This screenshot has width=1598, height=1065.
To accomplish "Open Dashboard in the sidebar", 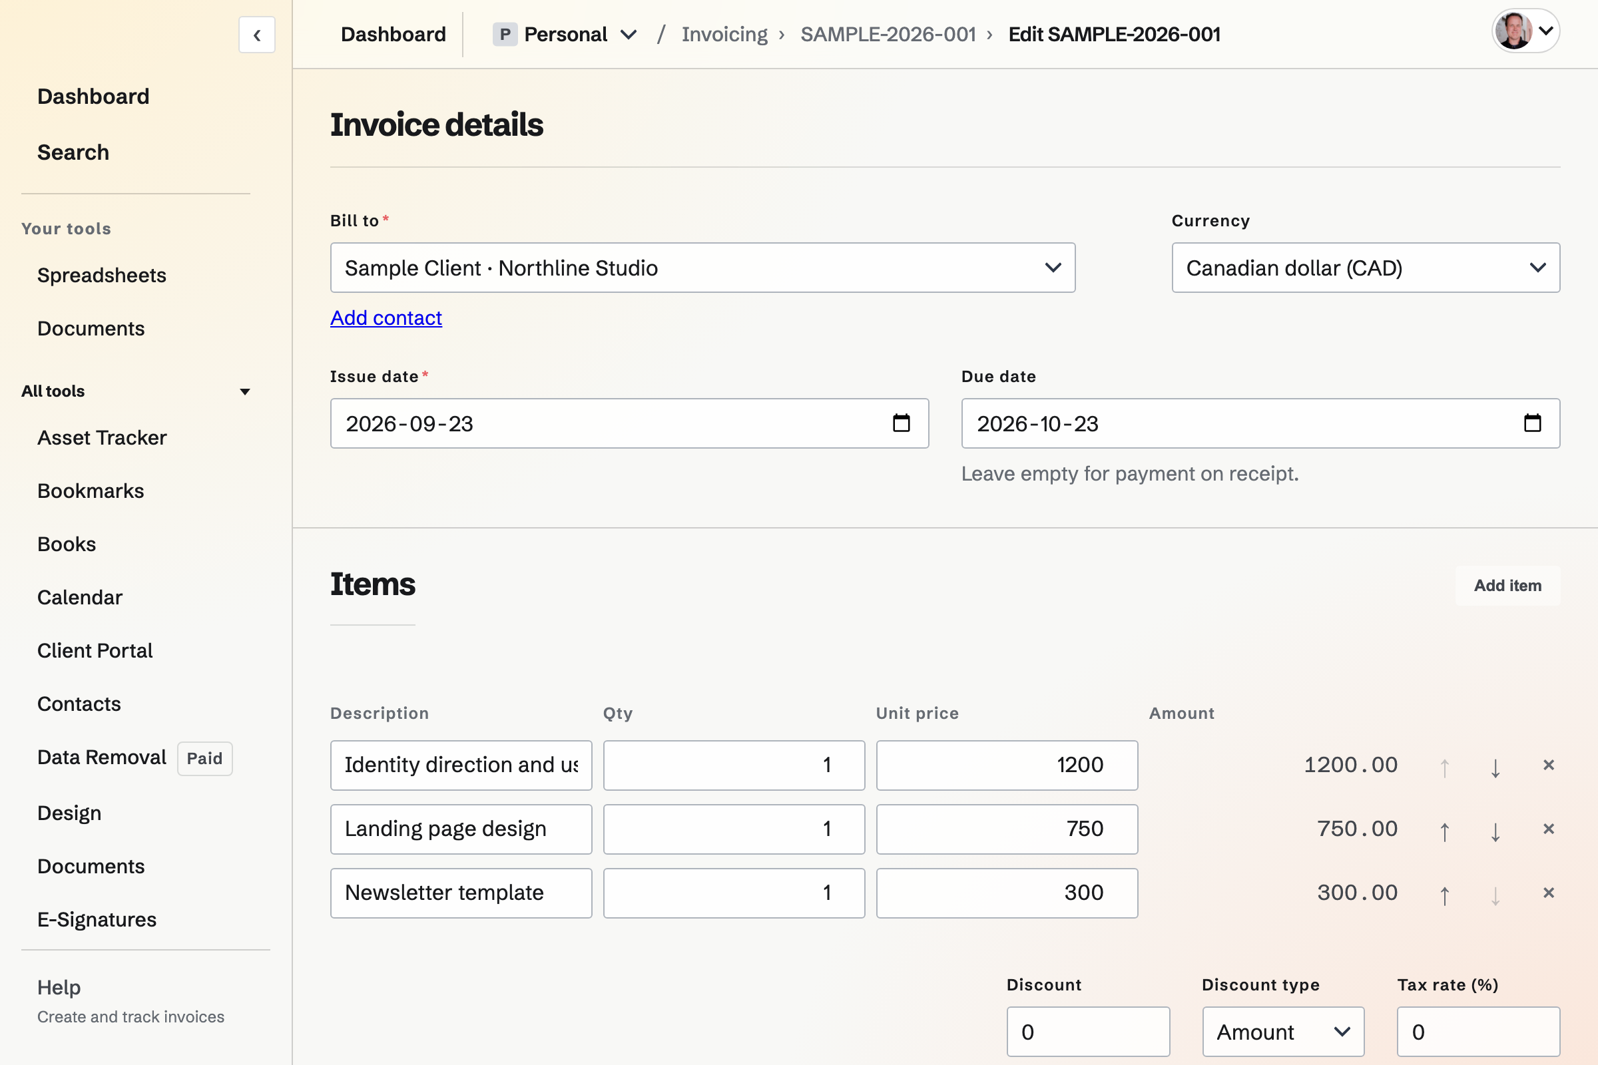I will point(93,97).
